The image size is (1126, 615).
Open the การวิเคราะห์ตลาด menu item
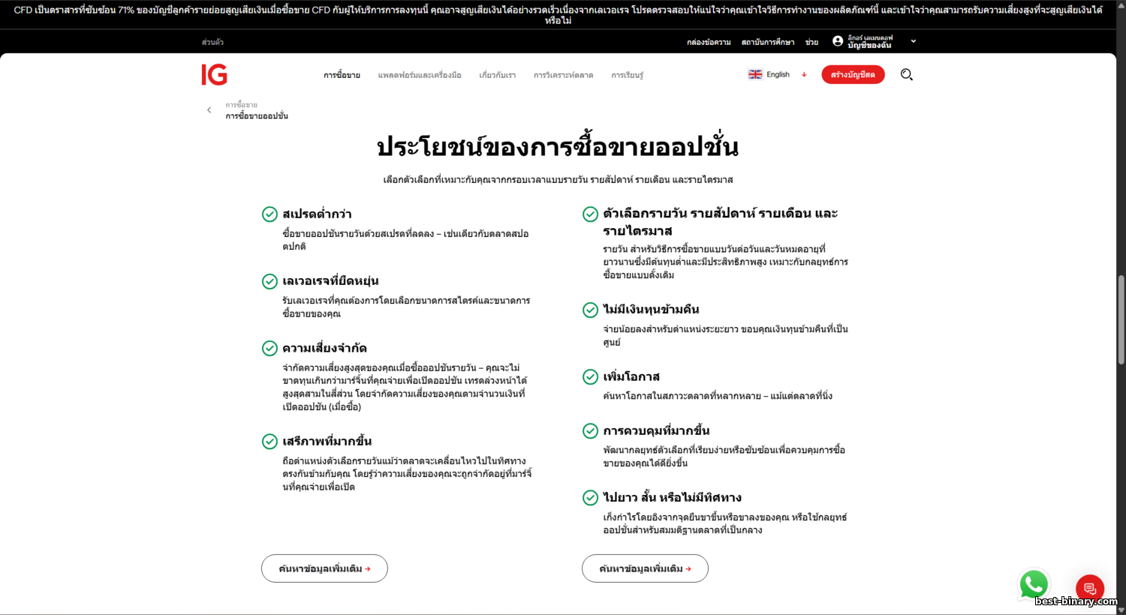pyautogui.click(x=563, y=75)
